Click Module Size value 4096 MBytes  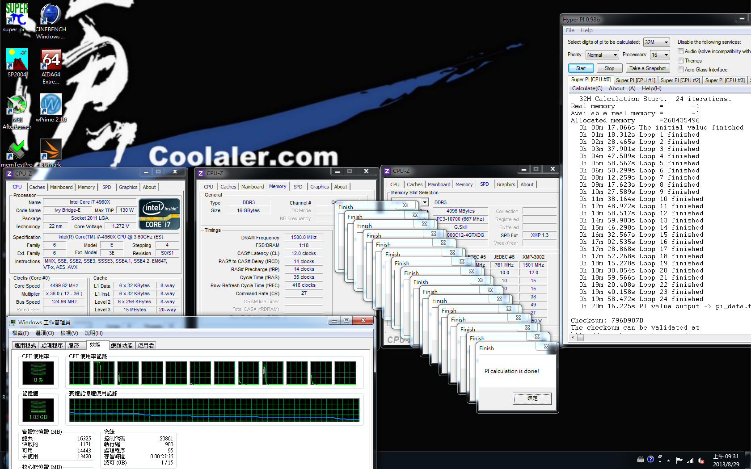point(460,211)
